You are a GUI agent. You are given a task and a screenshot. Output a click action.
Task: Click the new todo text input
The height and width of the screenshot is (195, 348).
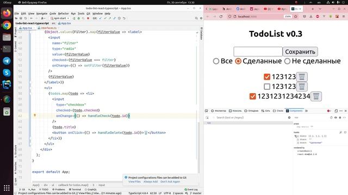[258, 51]
